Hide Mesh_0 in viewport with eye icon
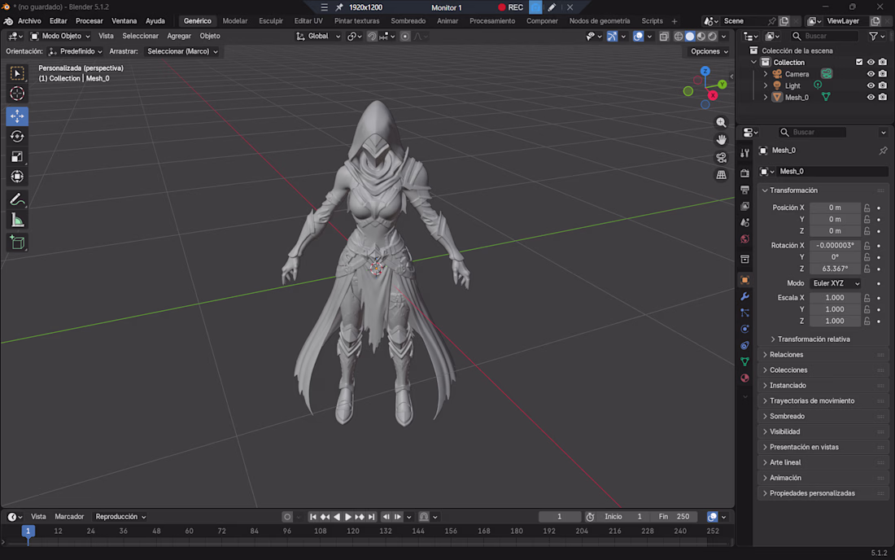This screenshot has width=895, height=560. coord(871,97)
